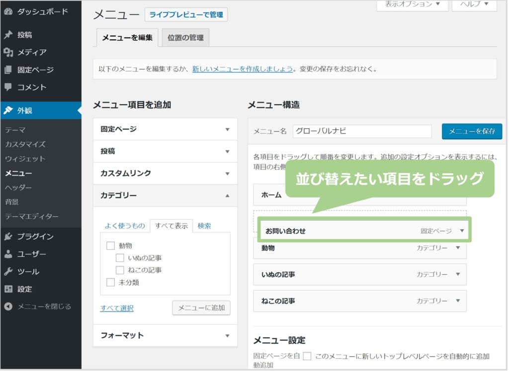Click the Dashboard gauge icon in sidebar
Screen dimensions: 509x371
[8, 11]
